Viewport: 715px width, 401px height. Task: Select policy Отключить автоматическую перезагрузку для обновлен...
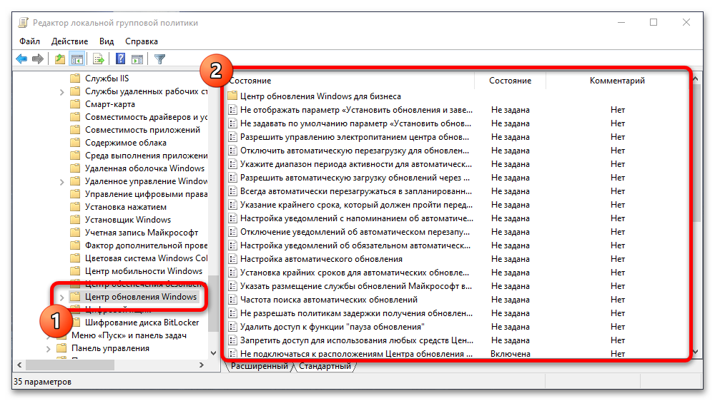click(x=355, y=151)
